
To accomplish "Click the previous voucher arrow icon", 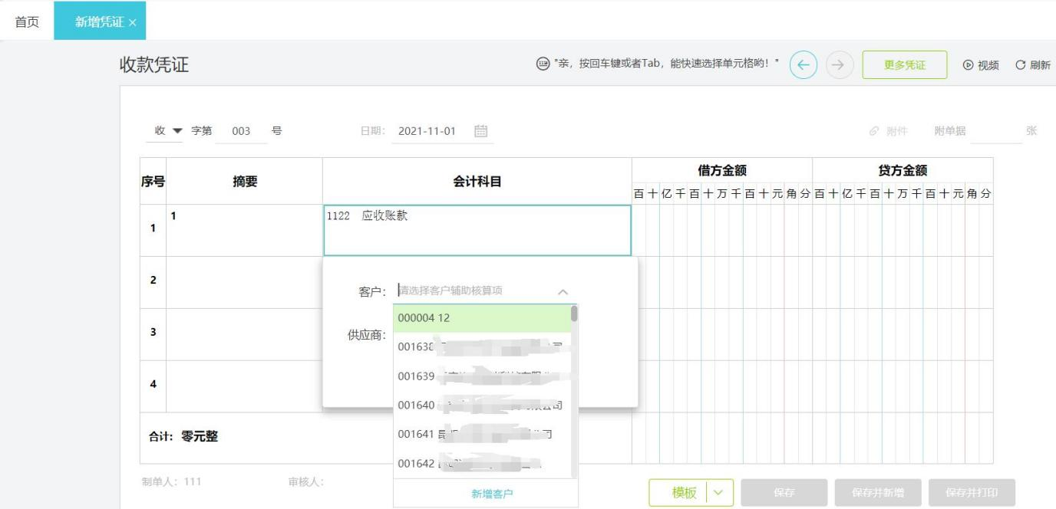I will (x=804, y=65).
